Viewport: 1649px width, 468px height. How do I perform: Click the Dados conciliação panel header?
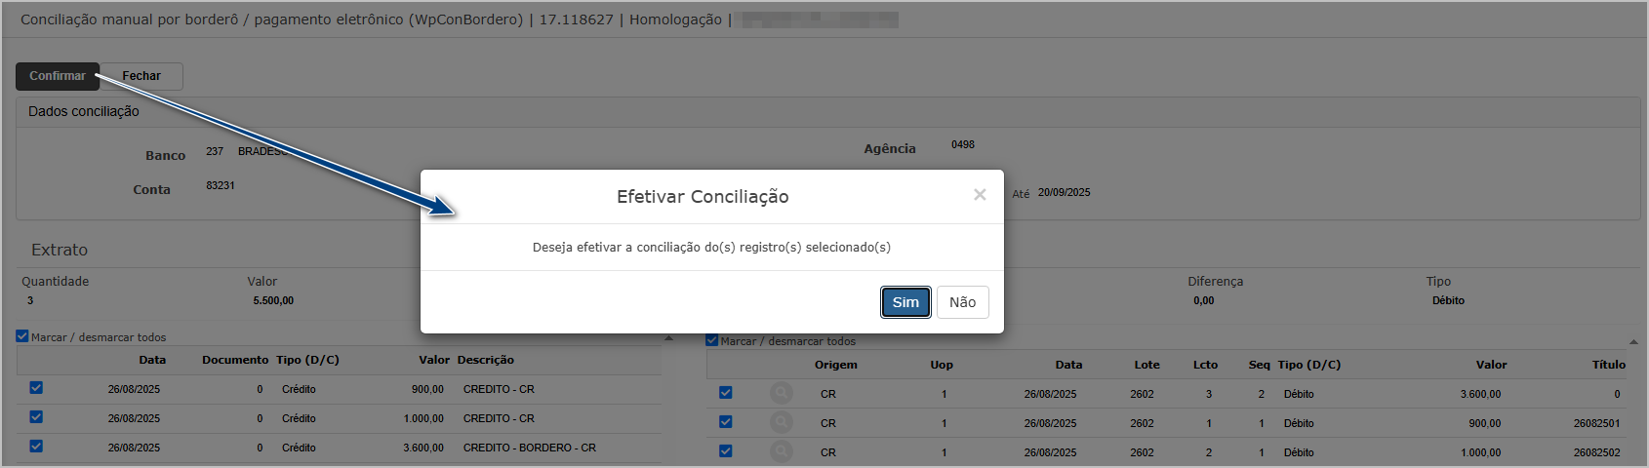click(84, 112)
